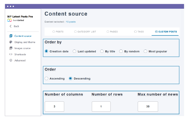189x120 pixels.
Task: Click the Number of columns input field
Action: [54, 106]
